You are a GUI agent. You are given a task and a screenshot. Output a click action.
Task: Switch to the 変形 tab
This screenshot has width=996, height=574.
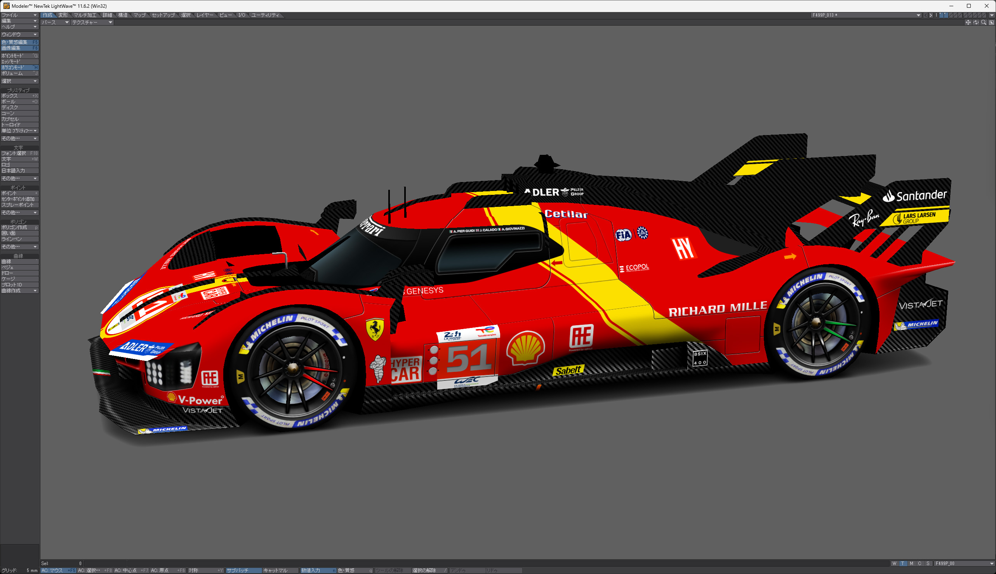(63, 15)
